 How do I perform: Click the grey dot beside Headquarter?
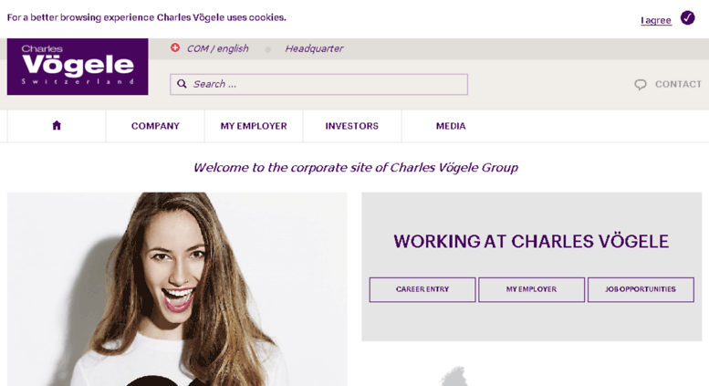tap(267, 49)
